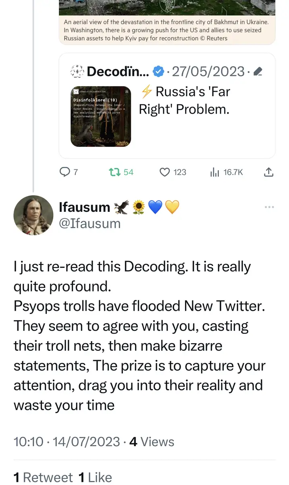Open the three-dot menu on Ifausum's tweet

click(269, 207)
